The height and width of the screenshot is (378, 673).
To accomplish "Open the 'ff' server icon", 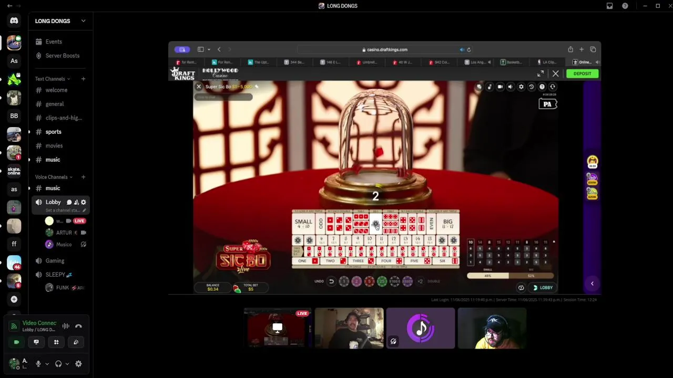I will tap(14, 244).
